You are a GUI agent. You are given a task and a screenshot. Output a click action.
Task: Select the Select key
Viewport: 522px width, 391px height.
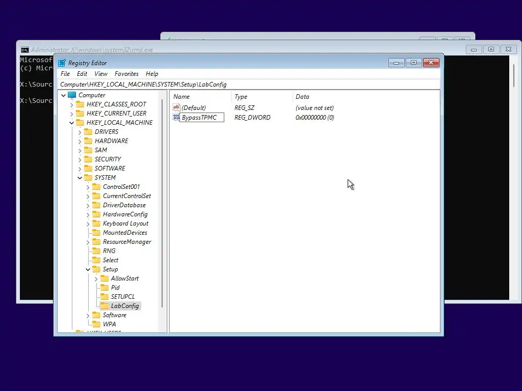coord(111,260)
